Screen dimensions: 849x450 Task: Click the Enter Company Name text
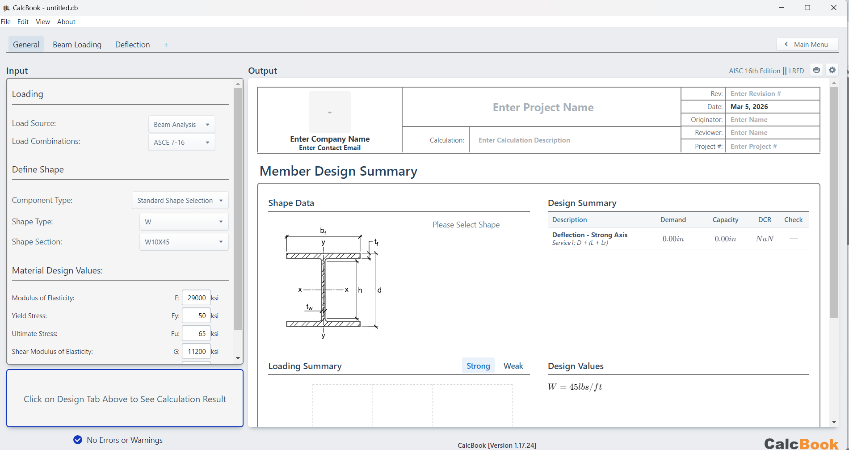(330, 139)
